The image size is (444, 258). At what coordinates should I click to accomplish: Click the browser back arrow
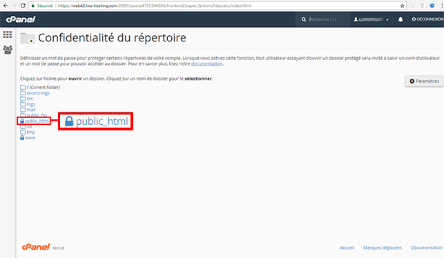coord(6,6)
